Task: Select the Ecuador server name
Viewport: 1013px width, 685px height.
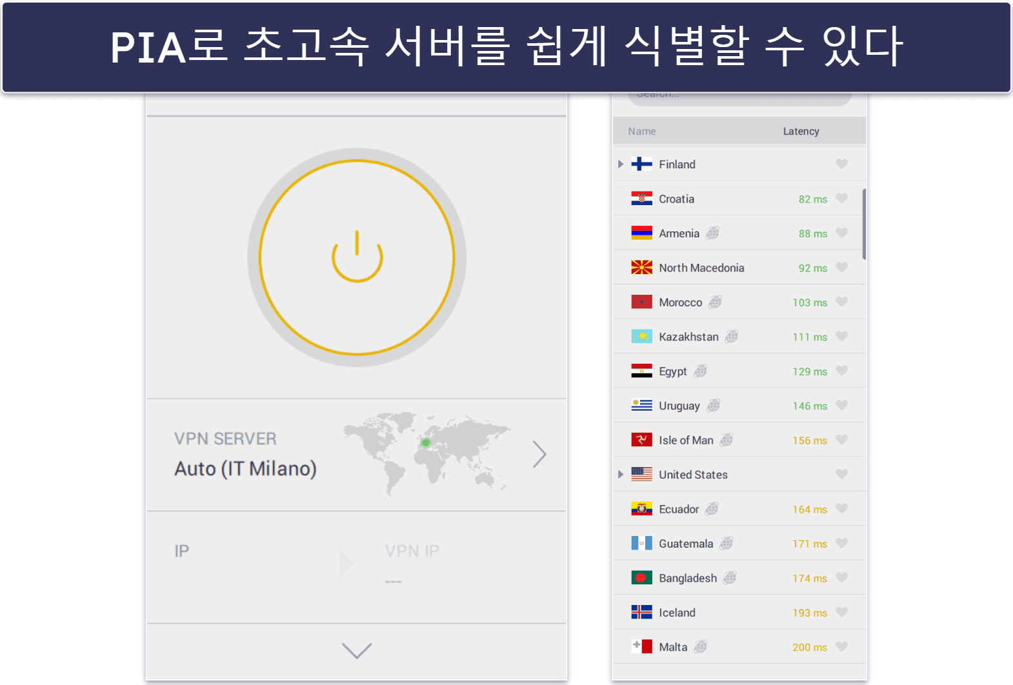Action: [x=679, y=510]
